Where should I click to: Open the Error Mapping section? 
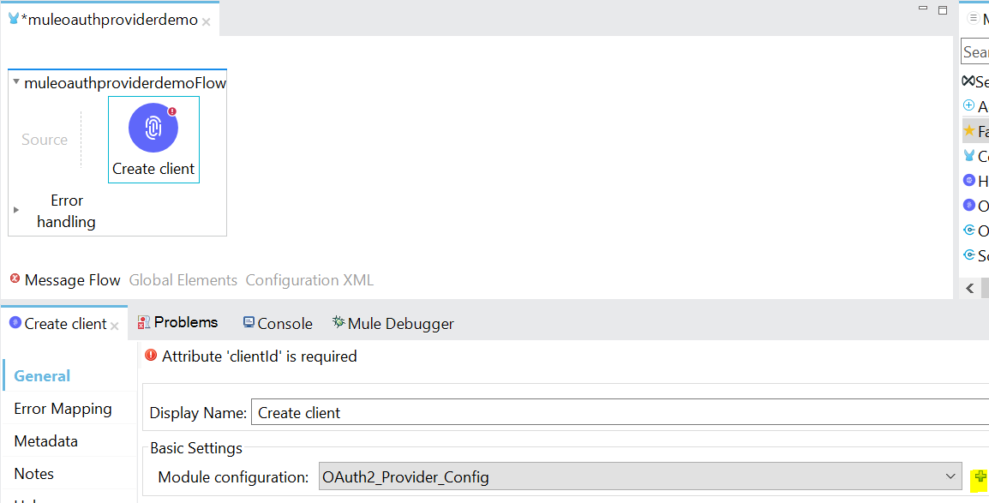coord(63,409)
